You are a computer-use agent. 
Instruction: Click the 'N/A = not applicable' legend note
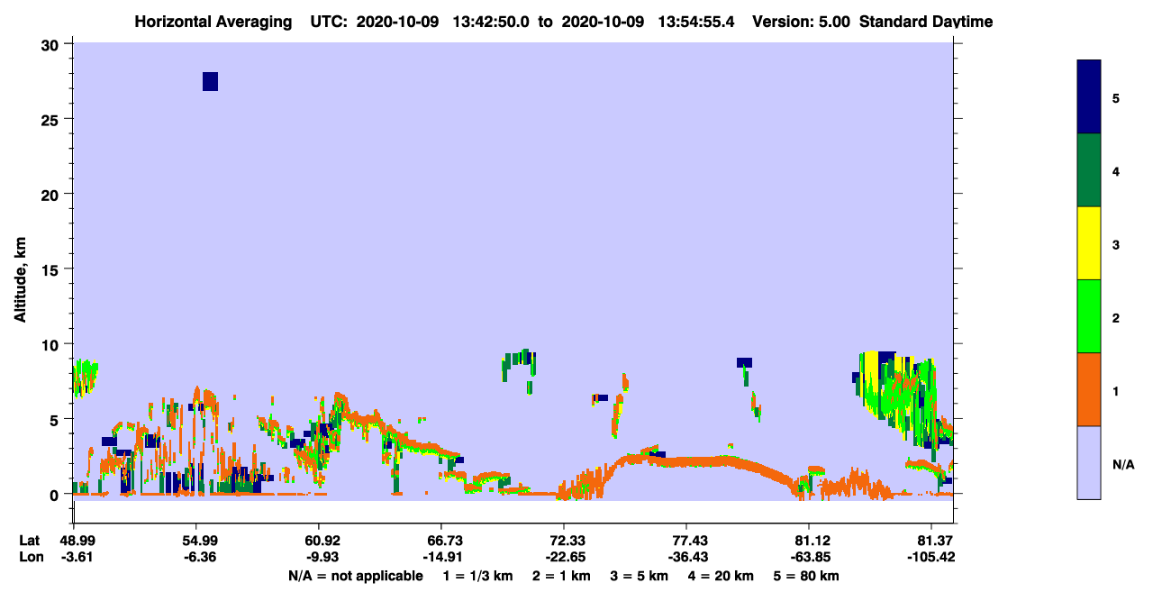(355, 576)
